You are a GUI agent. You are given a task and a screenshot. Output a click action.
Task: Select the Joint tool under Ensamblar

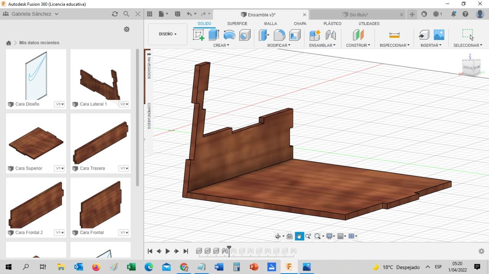pos(330,35)
